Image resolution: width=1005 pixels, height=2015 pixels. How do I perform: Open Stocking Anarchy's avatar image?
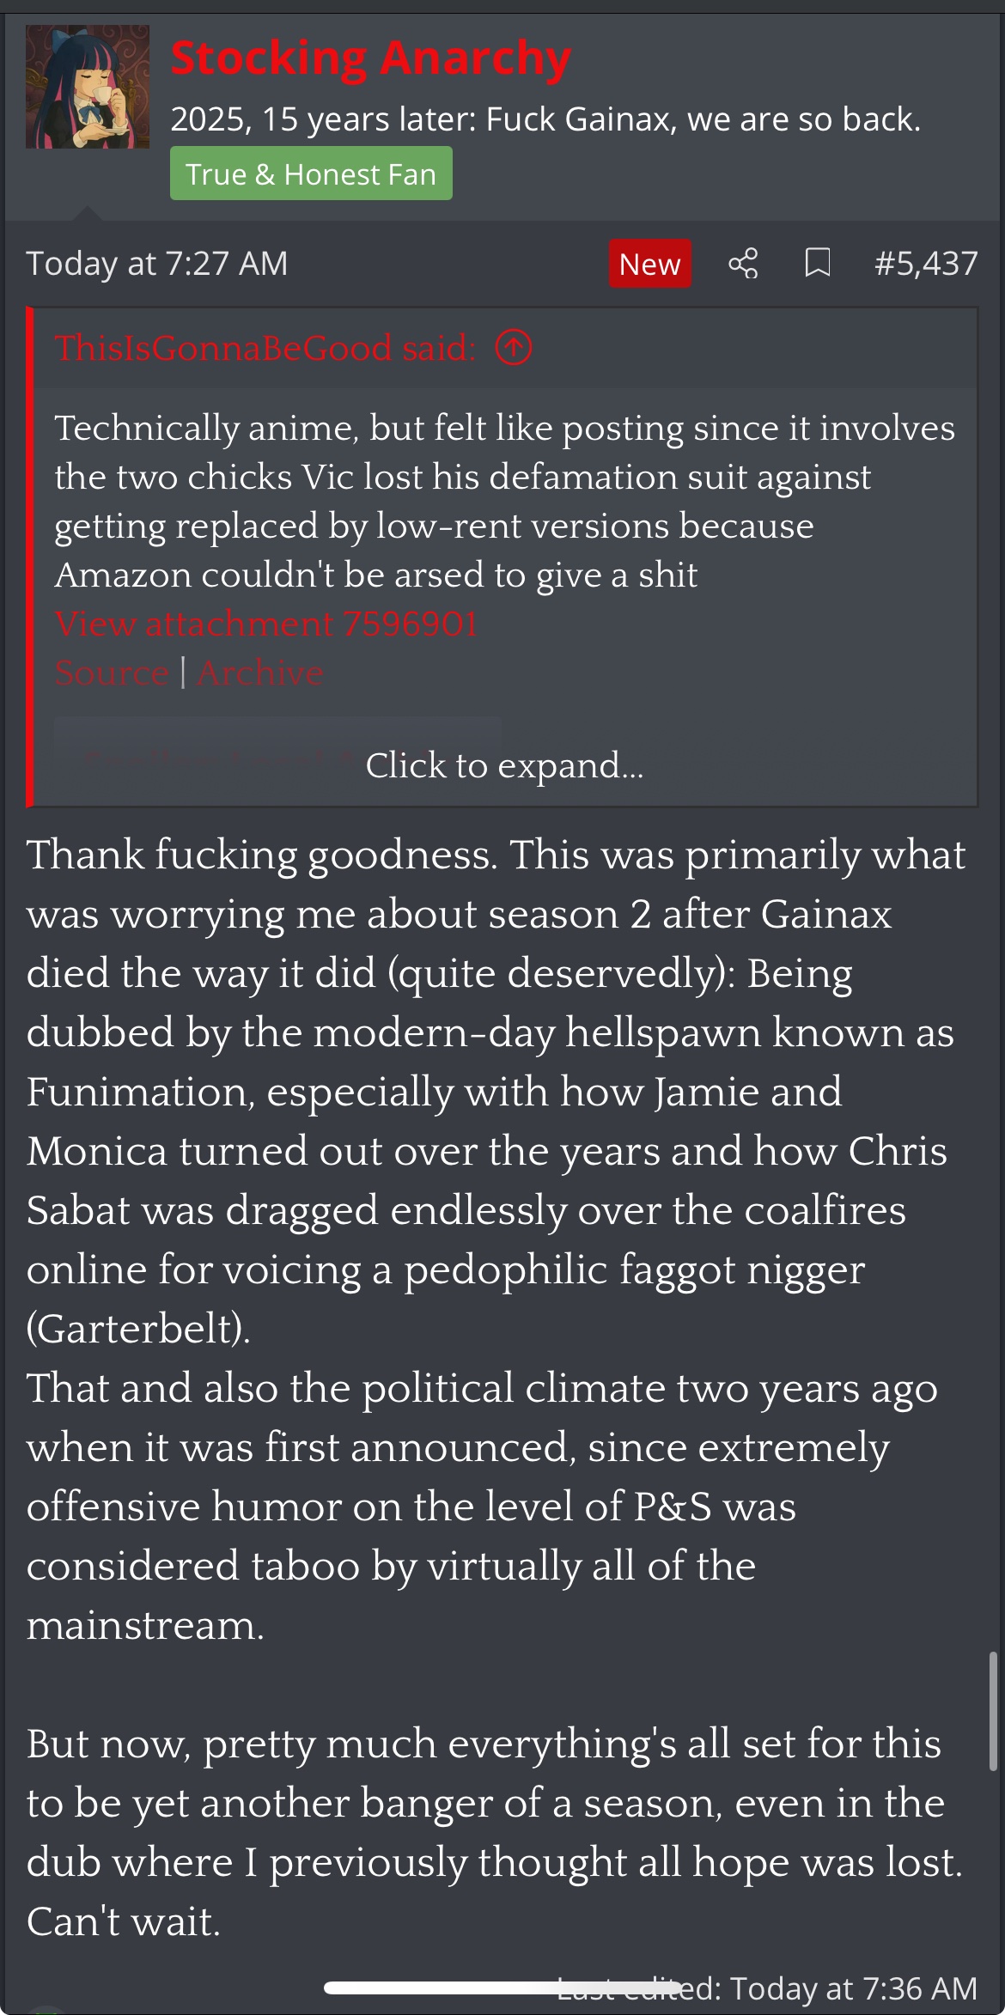[88, 87]
